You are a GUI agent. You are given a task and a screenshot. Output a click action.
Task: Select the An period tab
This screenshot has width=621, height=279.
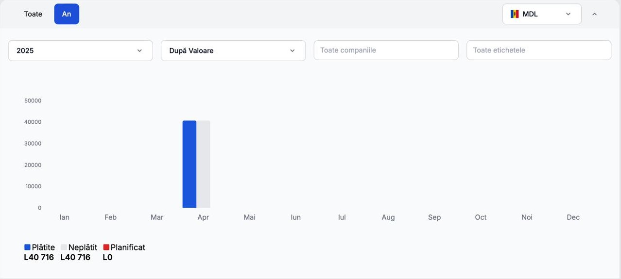click(67, 14)
